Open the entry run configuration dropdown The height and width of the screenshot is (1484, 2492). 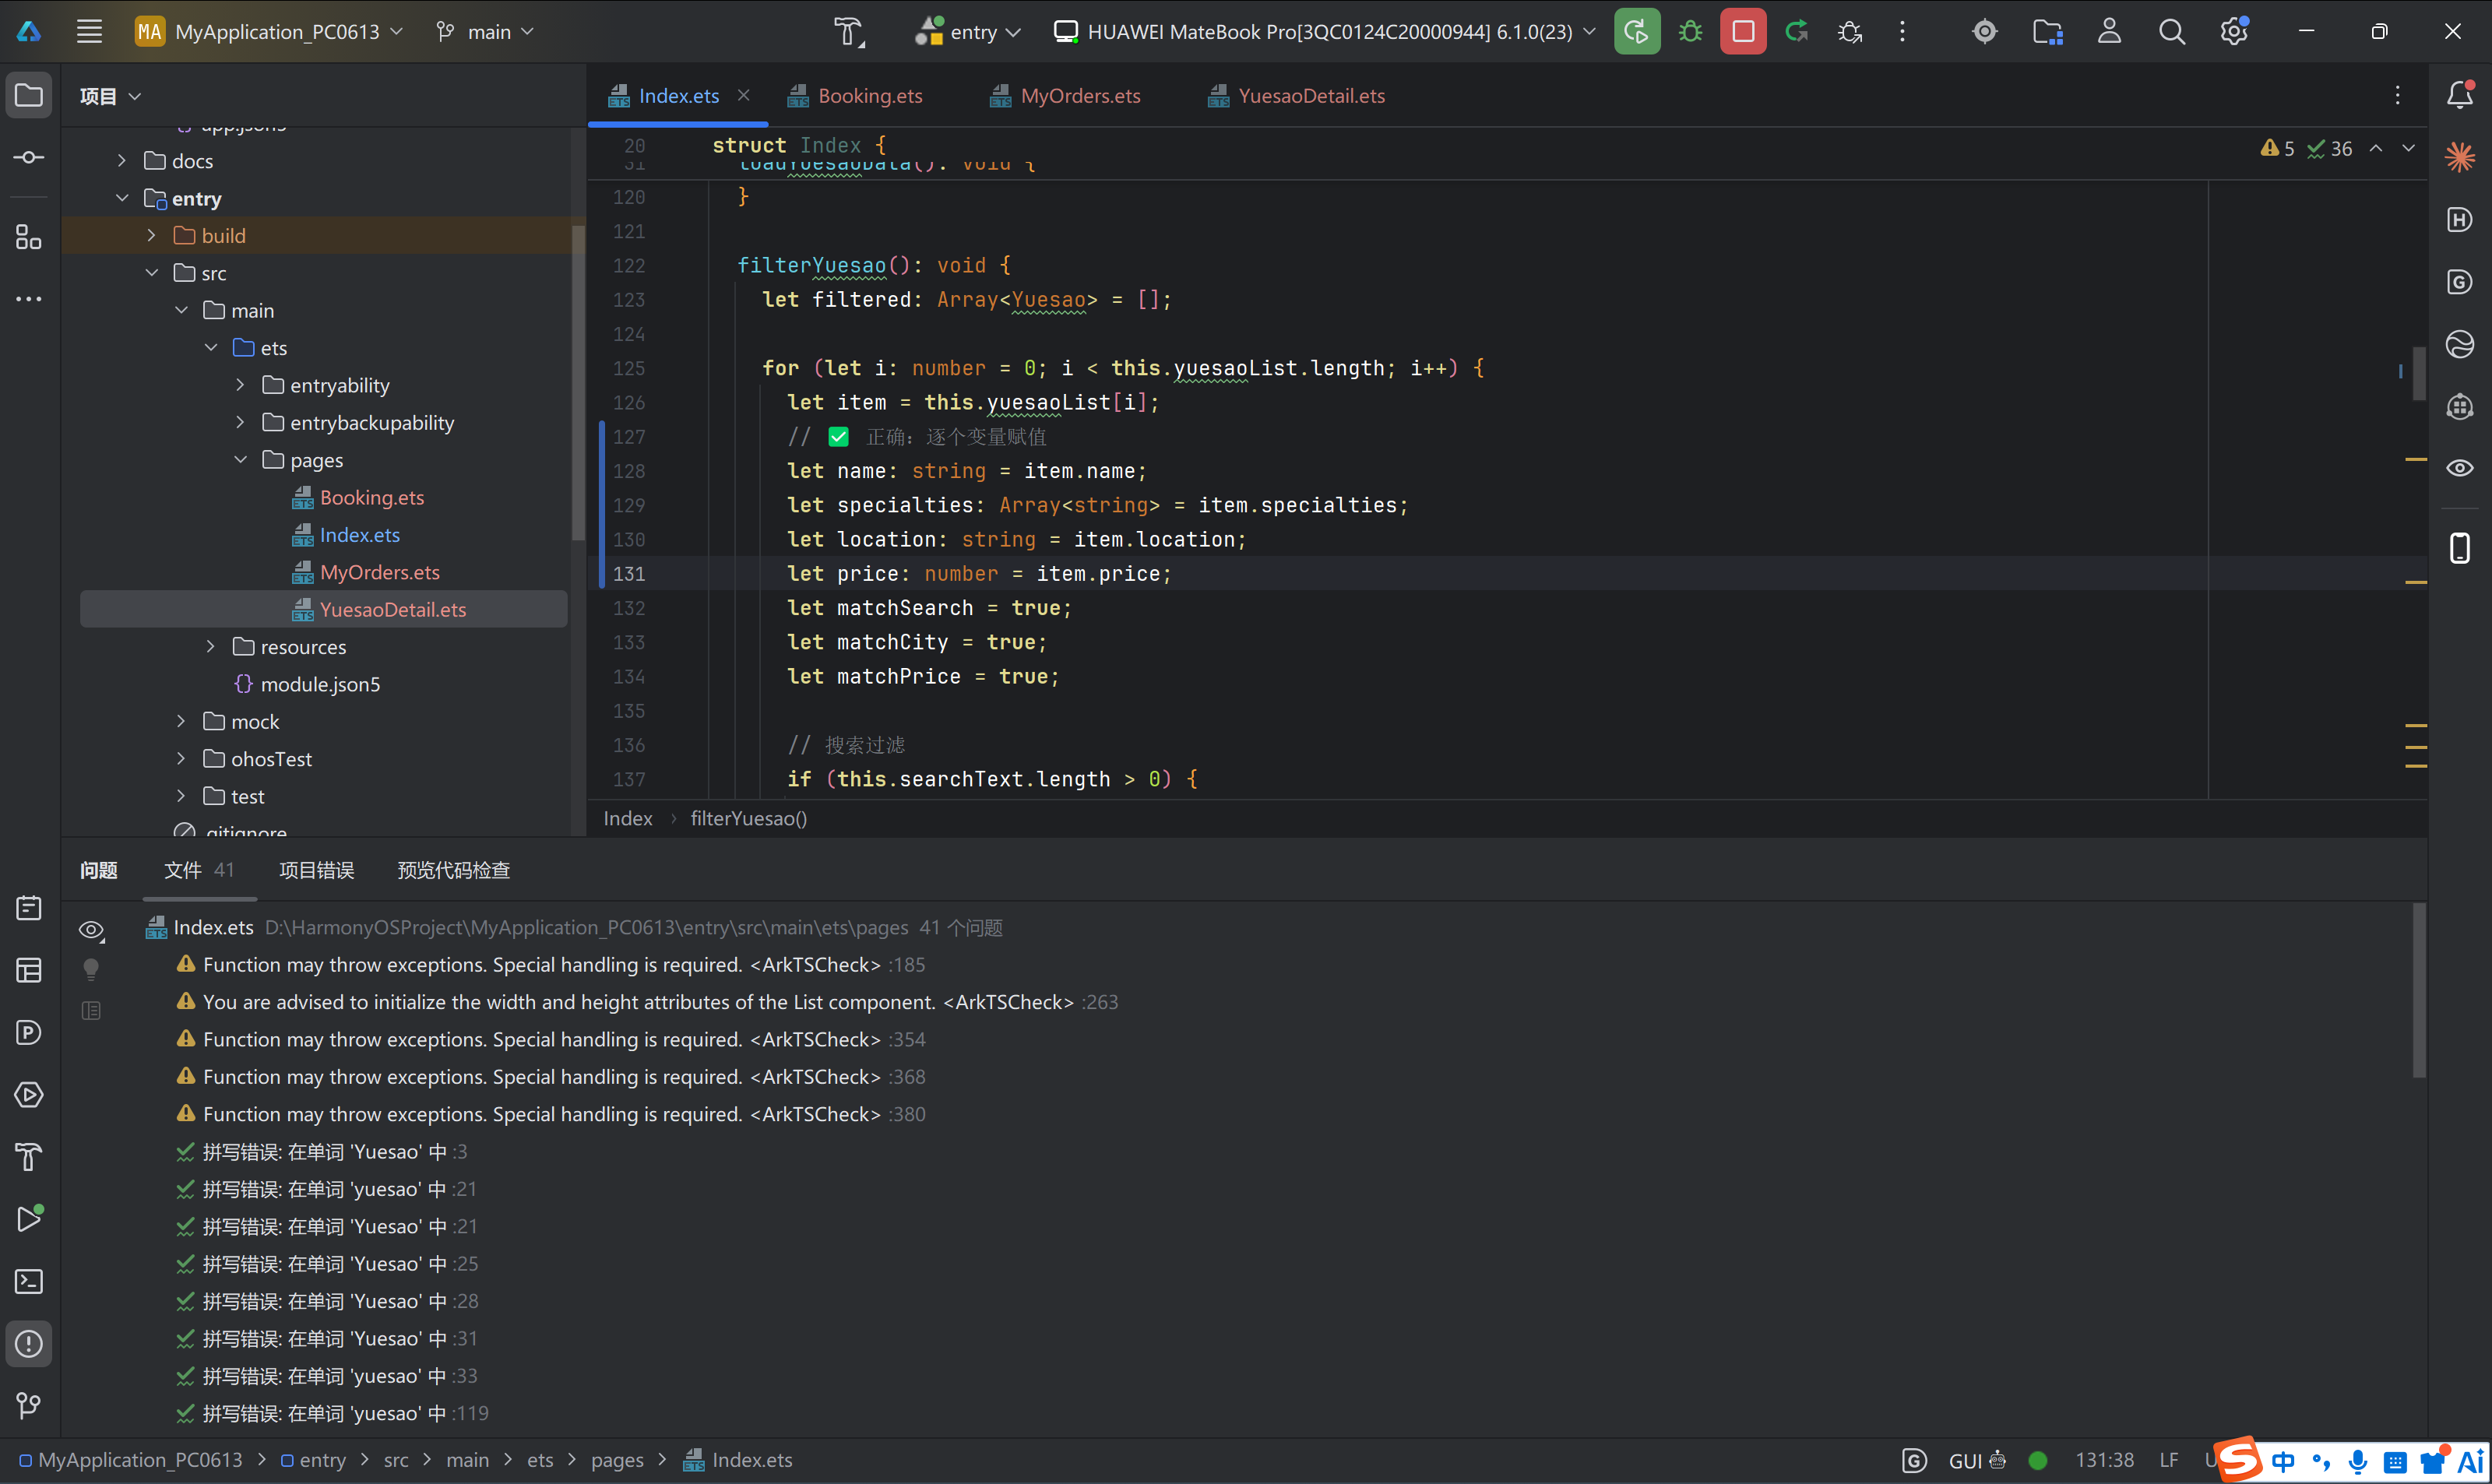pos(968,31)
